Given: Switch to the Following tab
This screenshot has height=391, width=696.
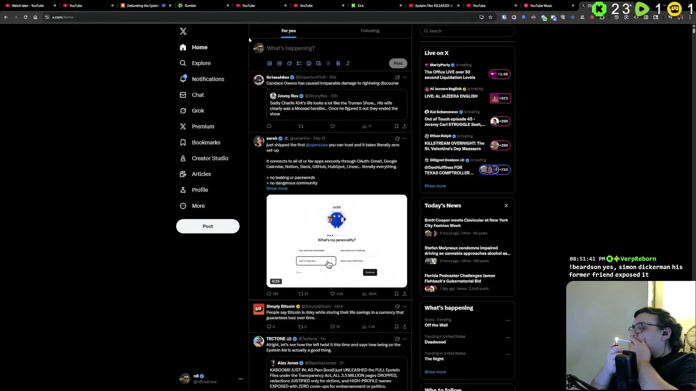Looking at the screenshot, I should 370,31.
